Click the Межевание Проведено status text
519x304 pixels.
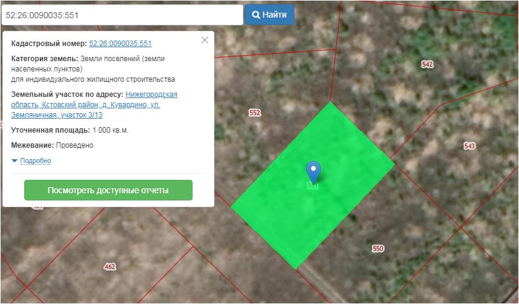(x=74, y=145)
